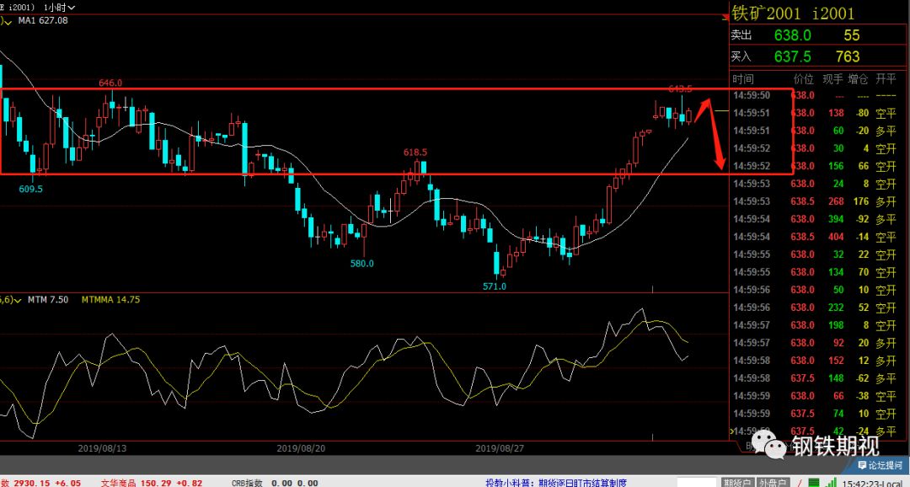Screen dimensions: 910x487
Task: Select the tick row with volume 156
Action: tap(815, 167)
